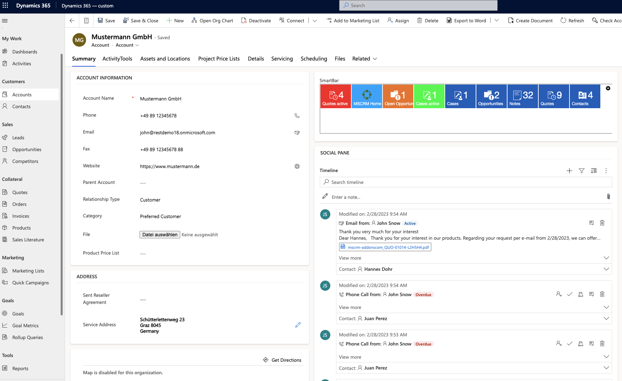Toggle expand all timeline records icon
The image size is (622, 381).
point(594,171)
